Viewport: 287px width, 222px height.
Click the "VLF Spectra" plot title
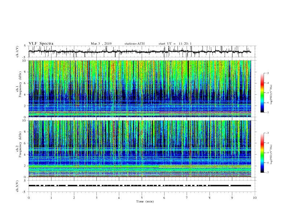pos(41,44)
